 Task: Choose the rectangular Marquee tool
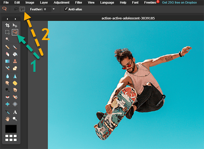(7, 32)
